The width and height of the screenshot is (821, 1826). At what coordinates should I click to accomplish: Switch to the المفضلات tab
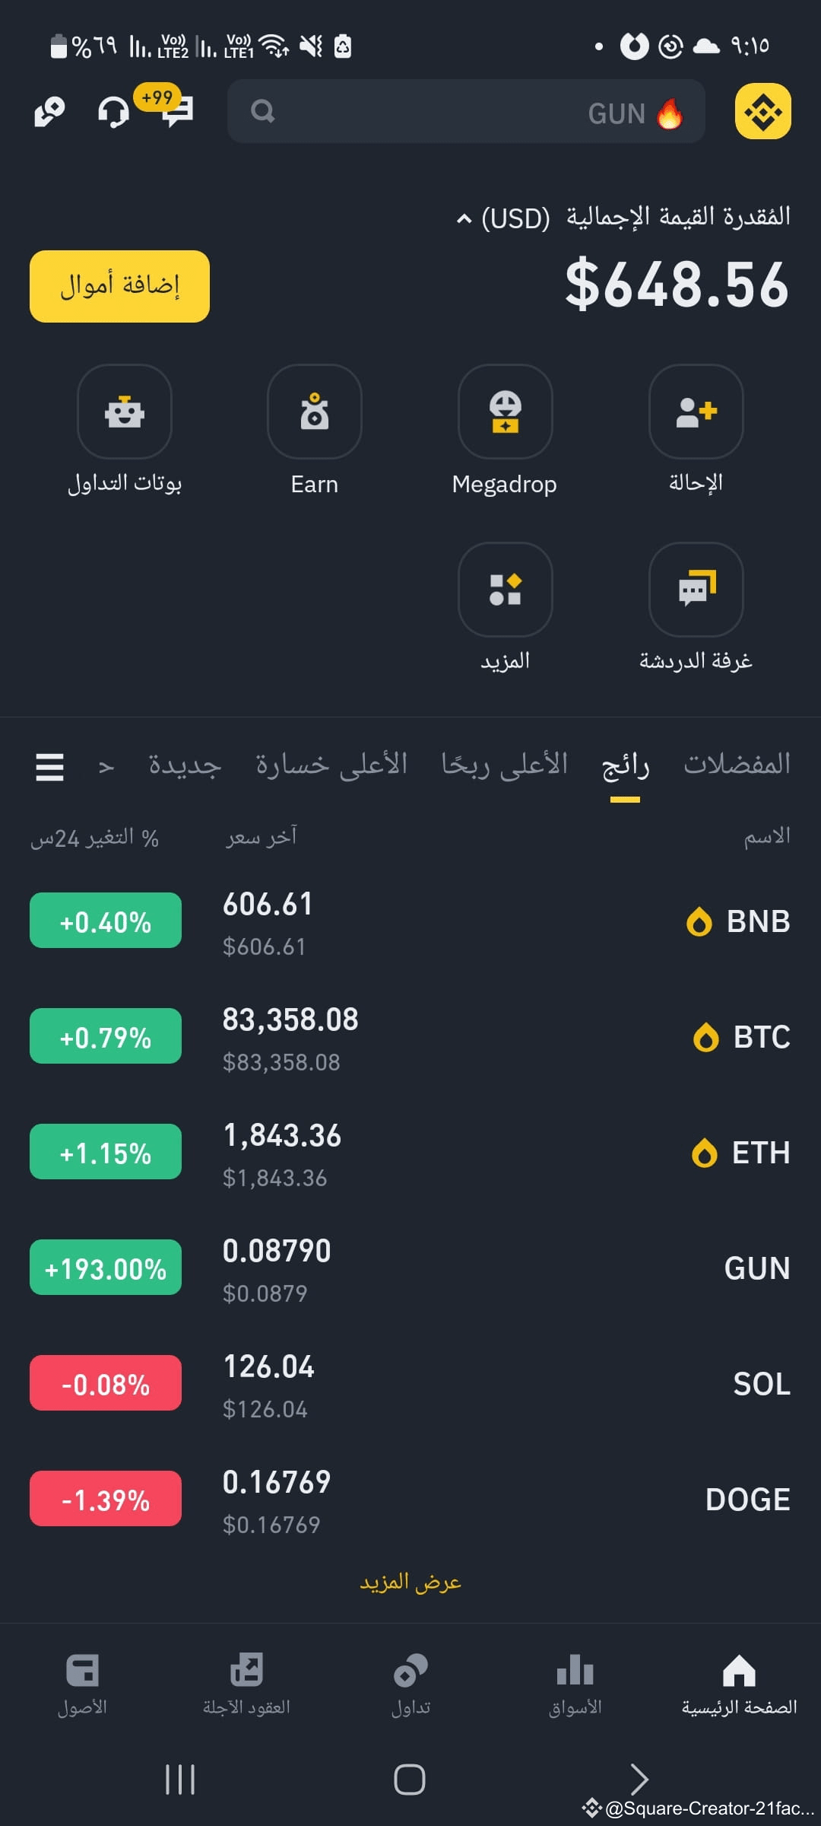click(x=737, y=764)
